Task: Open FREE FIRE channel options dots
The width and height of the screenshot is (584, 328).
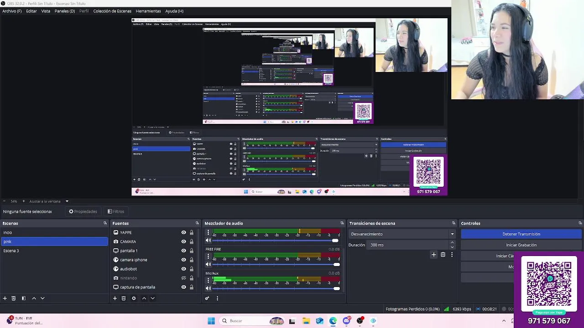Action: point(208,256)
